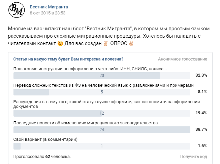
Task: Select the Свой вариант option text
Action: (45, 139)
